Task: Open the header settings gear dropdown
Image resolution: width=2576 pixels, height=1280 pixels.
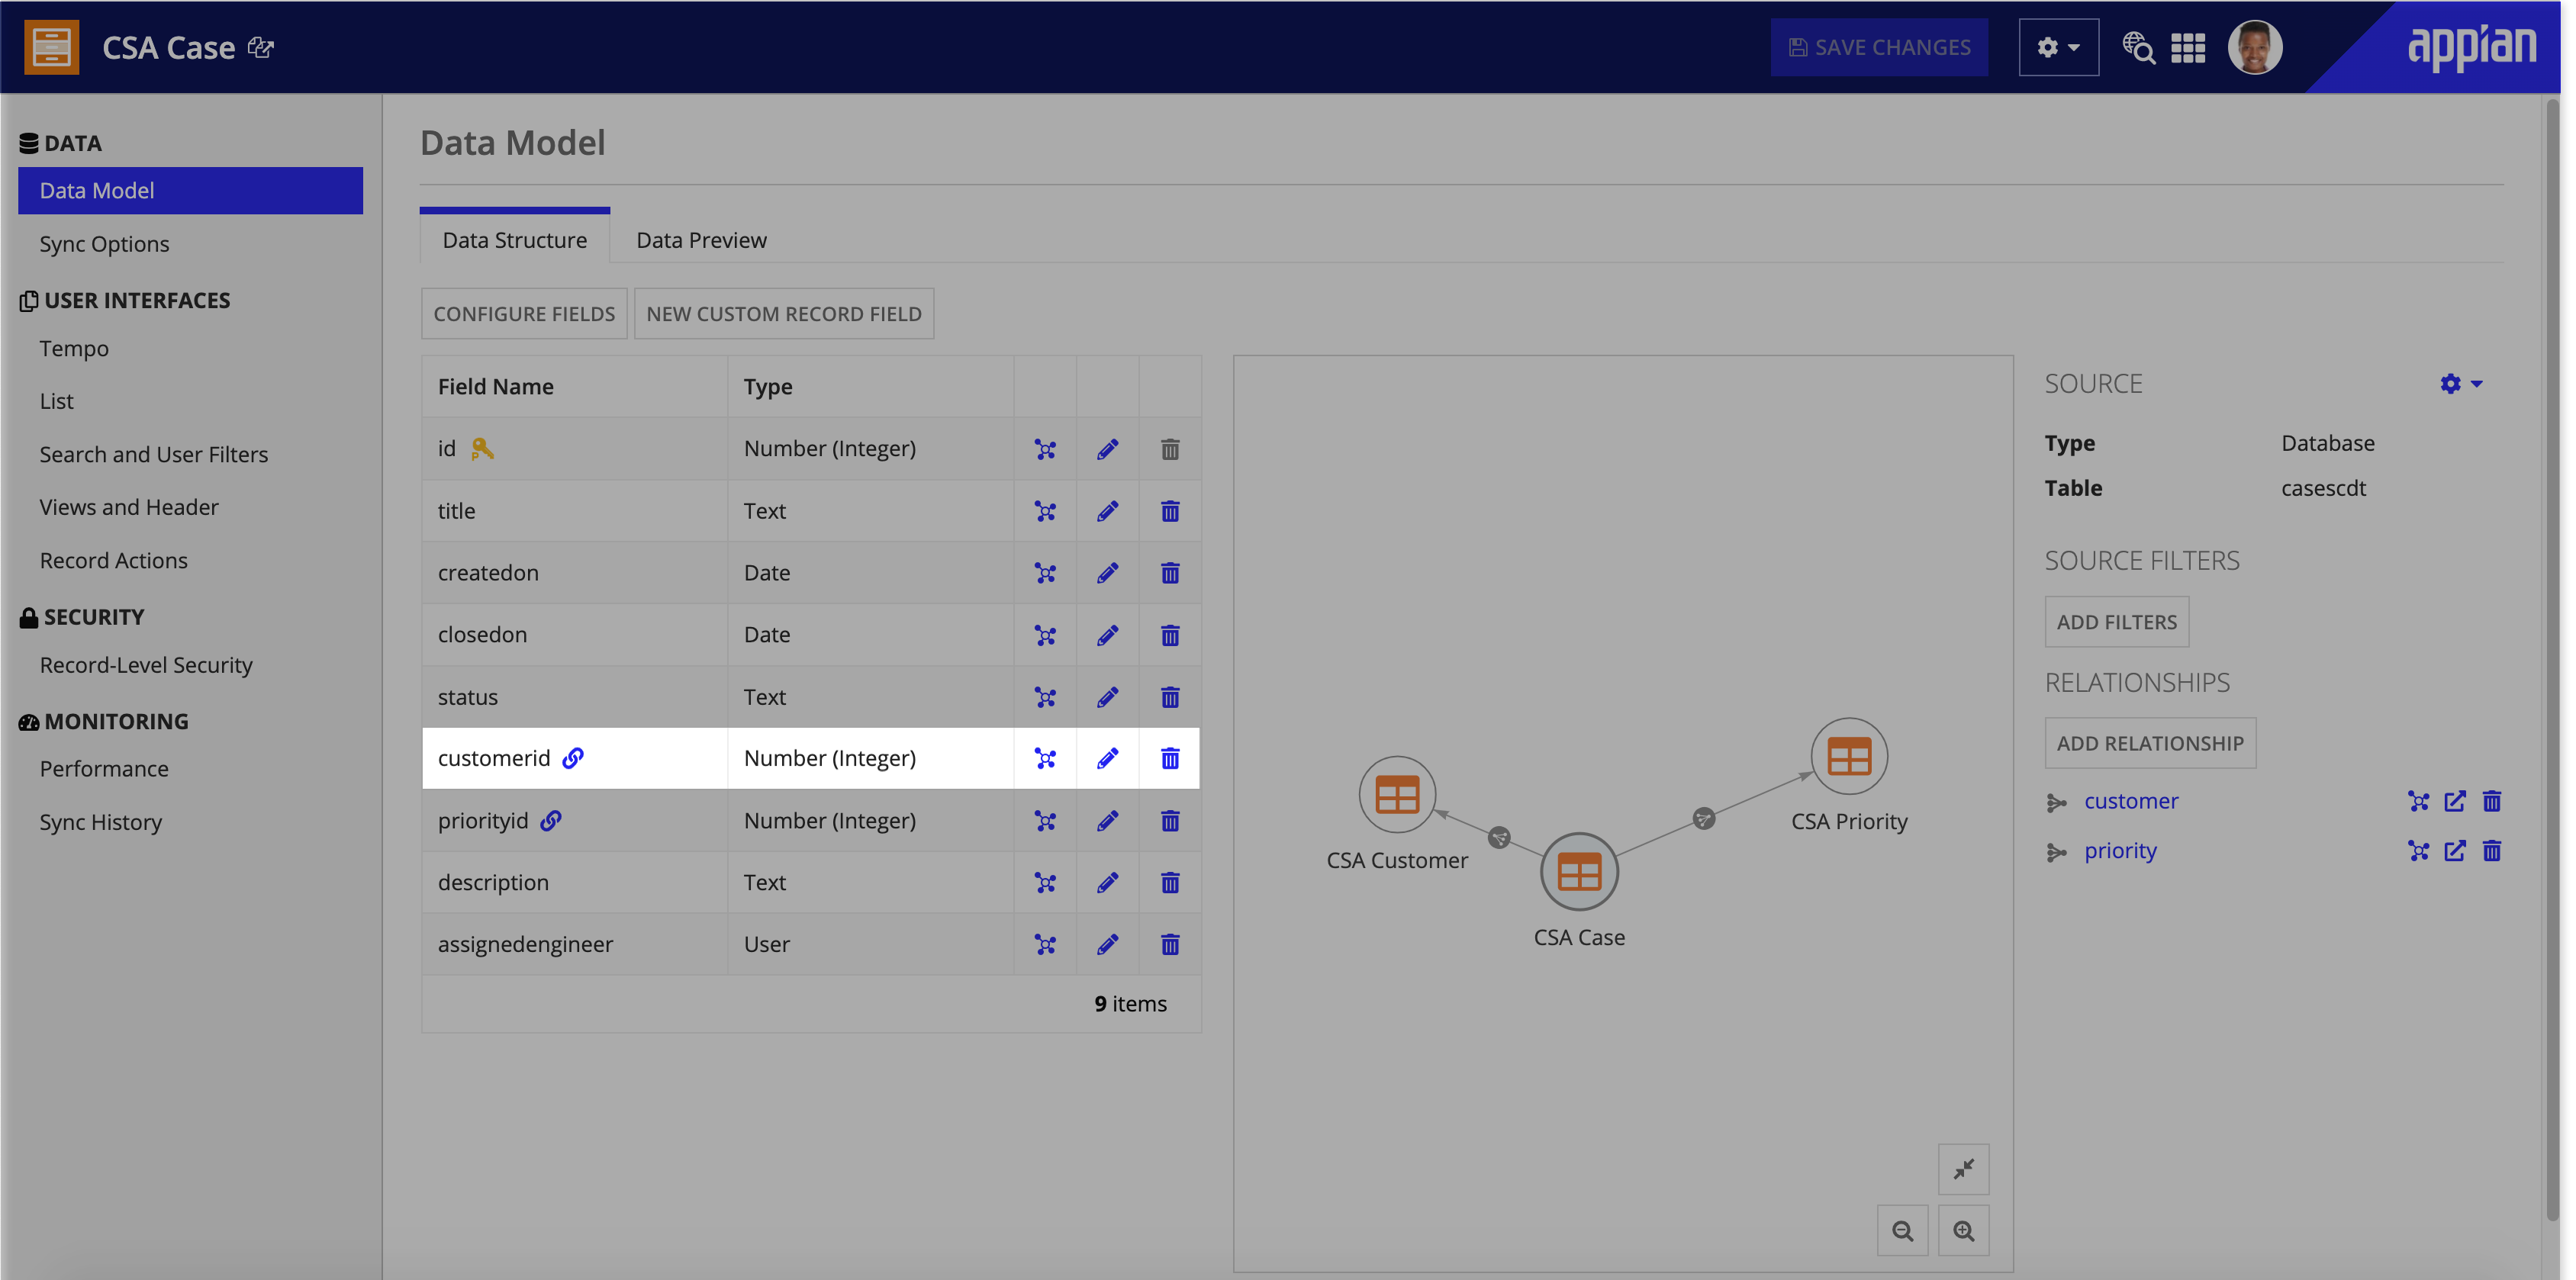Action: click(2058, 47)
